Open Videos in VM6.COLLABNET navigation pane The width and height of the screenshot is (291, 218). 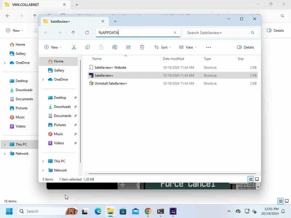[20, 126]
